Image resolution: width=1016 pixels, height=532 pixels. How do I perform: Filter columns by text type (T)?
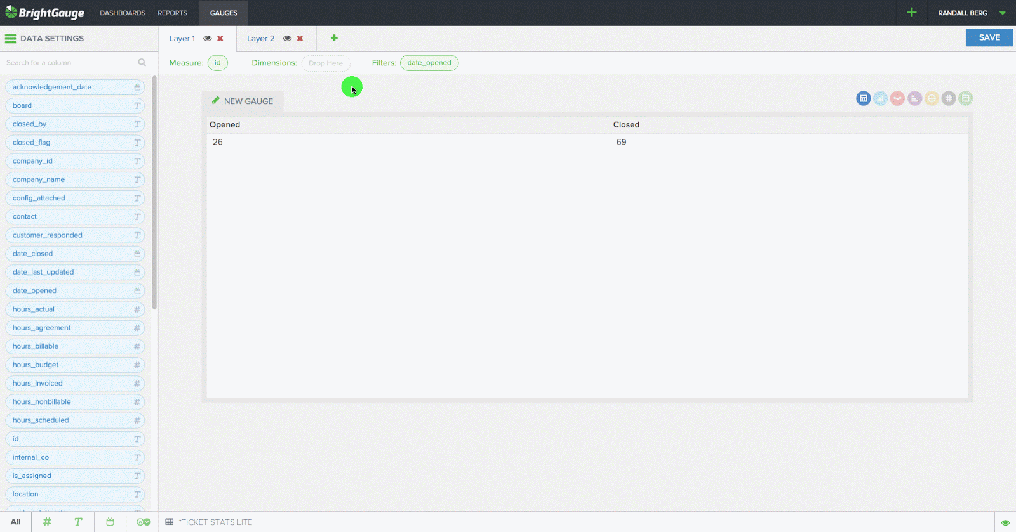[78, 522]
